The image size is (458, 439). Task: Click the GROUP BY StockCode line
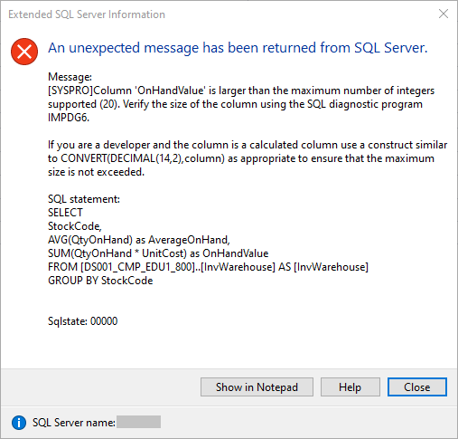100,281
